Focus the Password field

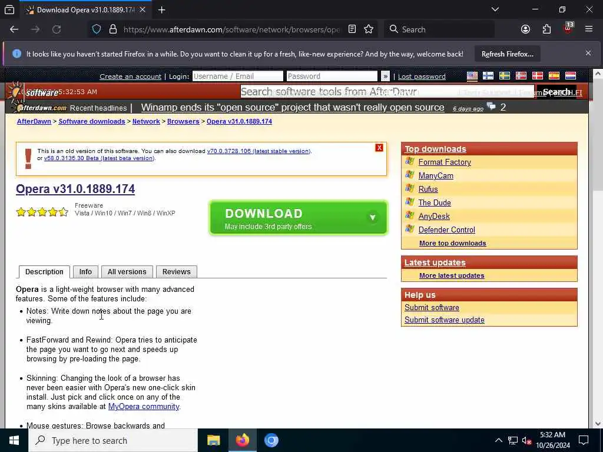[x=332, y=76]
